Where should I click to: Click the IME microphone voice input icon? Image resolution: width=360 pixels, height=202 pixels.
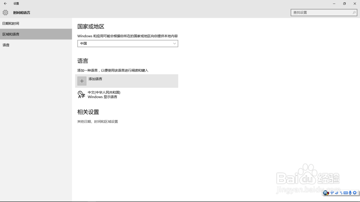[350, 193]
